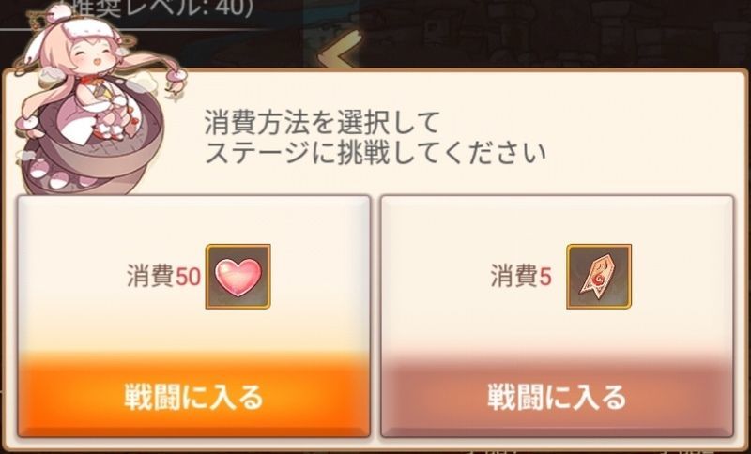Choose the 消費5 ticket payment card
Image resolution: width=751 pixels, height=454 pixels.
pyautogui.click(x=557, y=316)
